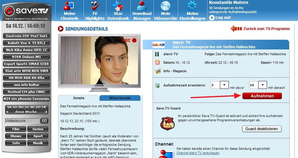Select channel group N24 ntv phoenix Euronews
Image resolution: width=298 pixels, height=158 pixels.
pyautogui.click(x=26, y=99)
